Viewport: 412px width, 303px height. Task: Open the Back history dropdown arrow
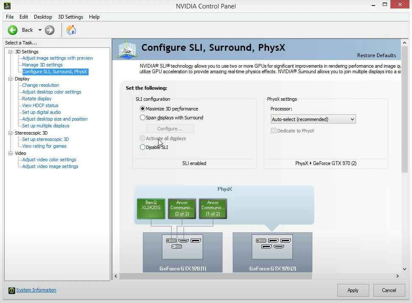(x=40, y=30)
